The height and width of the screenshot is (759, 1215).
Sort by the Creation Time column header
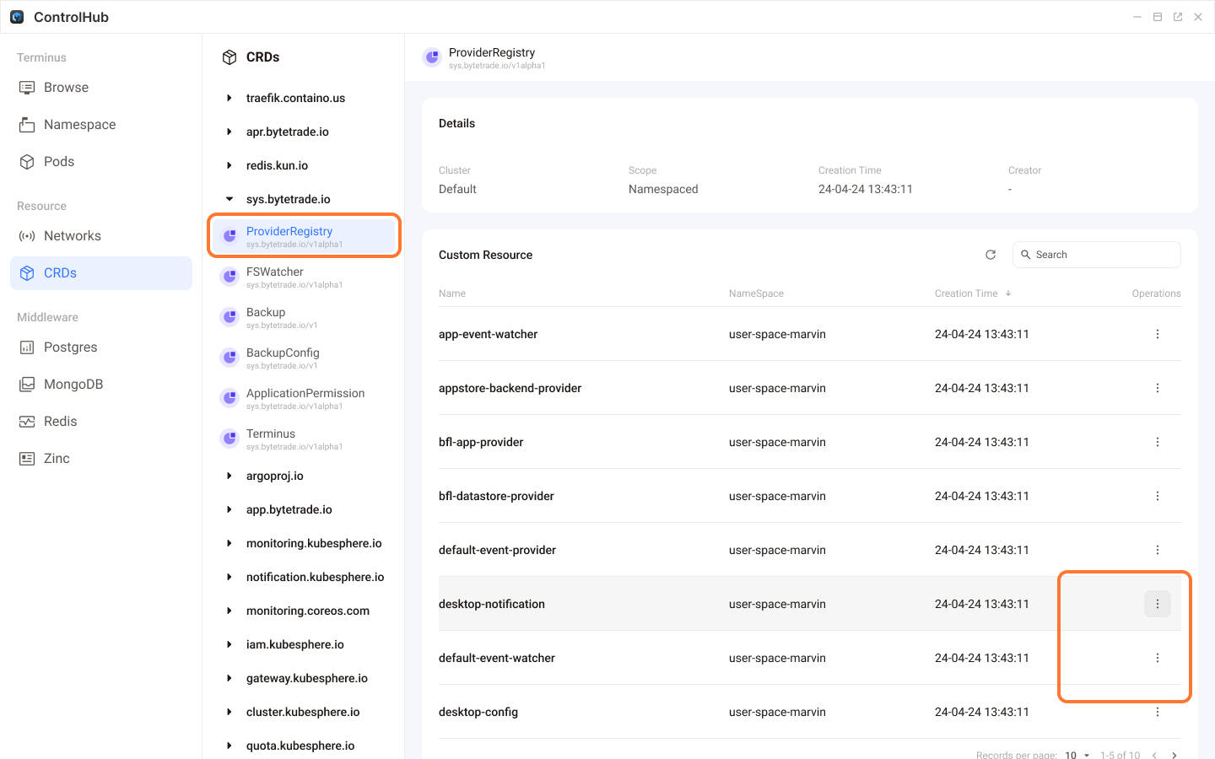(x=966, y=293)
